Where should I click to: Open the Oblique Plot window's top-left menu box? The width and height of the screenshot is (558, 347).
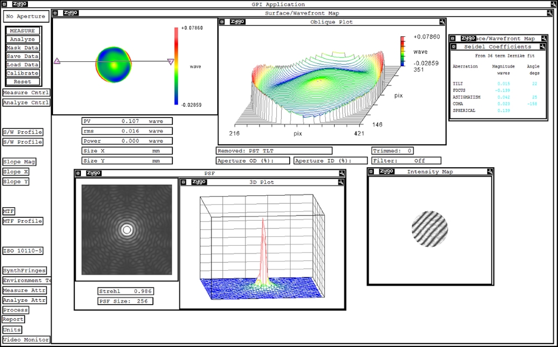pos(222,22)
